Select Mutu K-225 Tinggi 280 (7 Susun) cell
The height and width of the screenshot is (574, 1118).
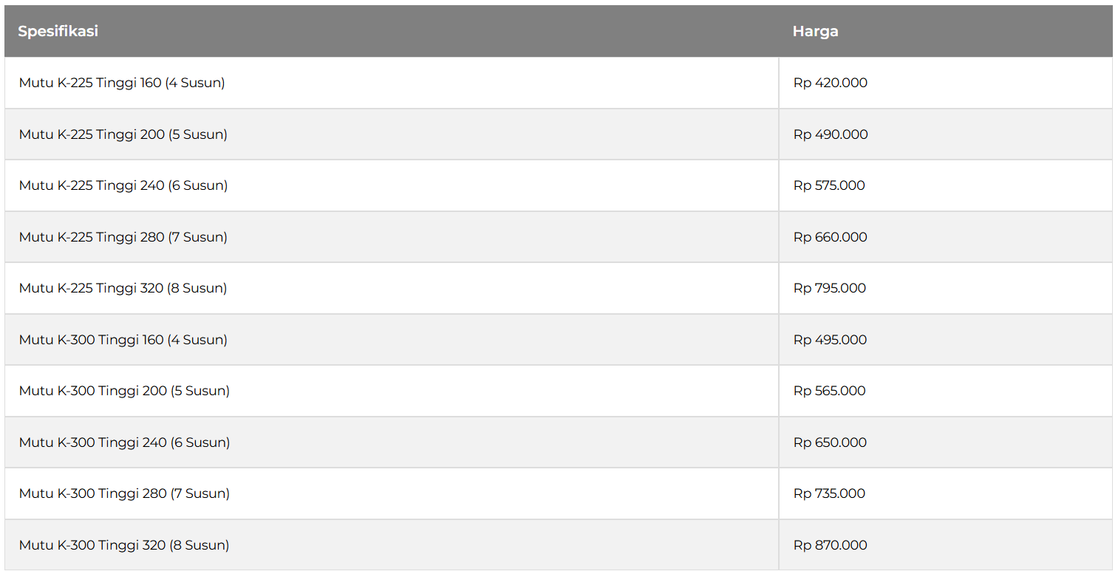(x=392, y=237)
